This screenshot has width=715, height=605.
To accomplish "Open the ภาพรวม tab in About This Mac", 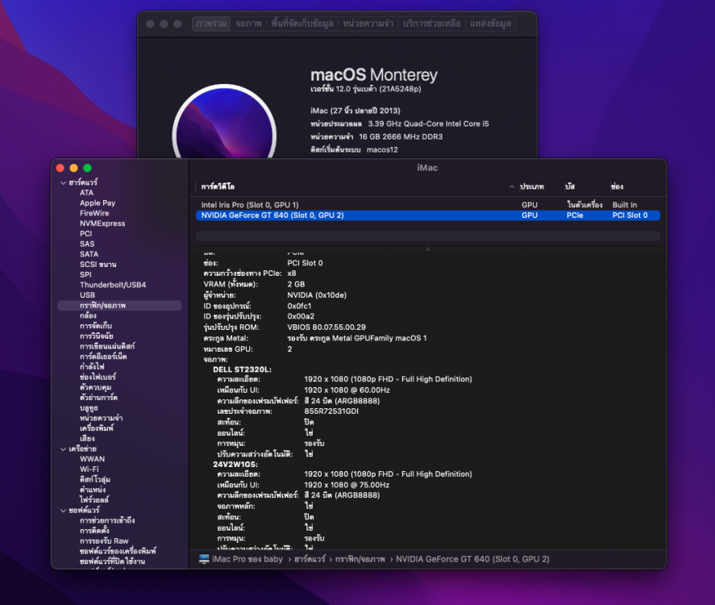I will 211,23.
